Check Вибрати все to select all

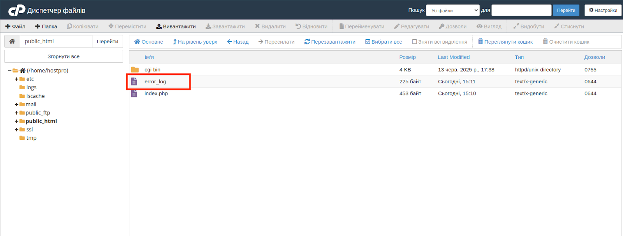pos(384,42)
